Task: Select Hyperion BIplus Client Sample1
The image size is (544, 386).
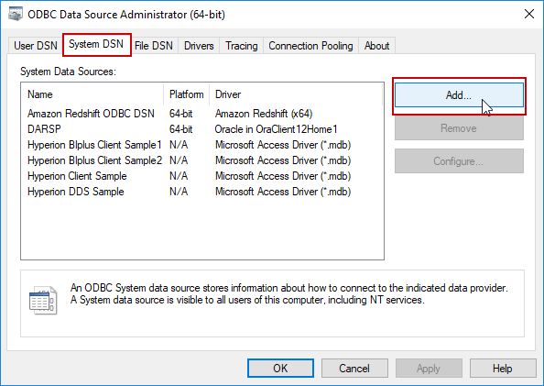Action: tap(94, 145)
